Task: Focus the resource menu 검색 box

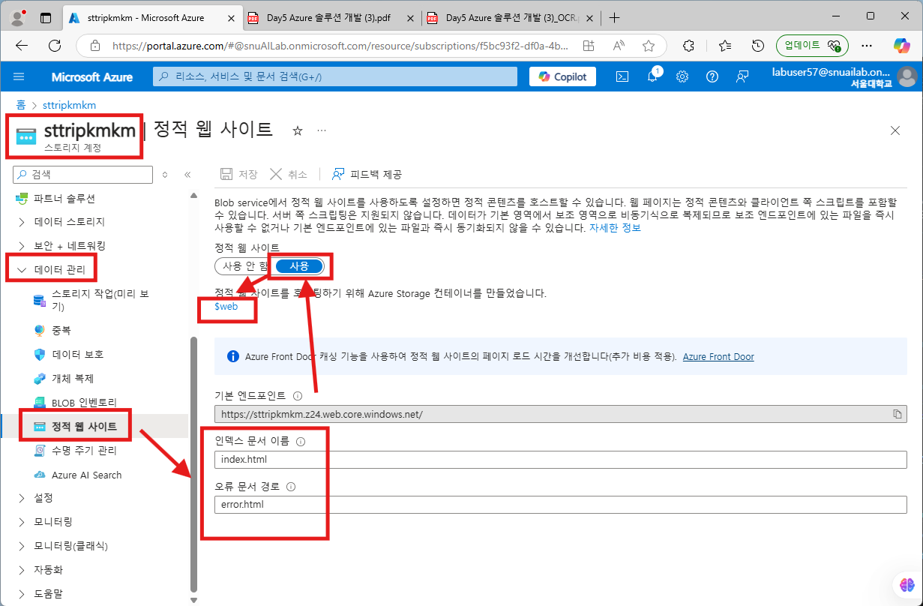Action: pos(84,174)
